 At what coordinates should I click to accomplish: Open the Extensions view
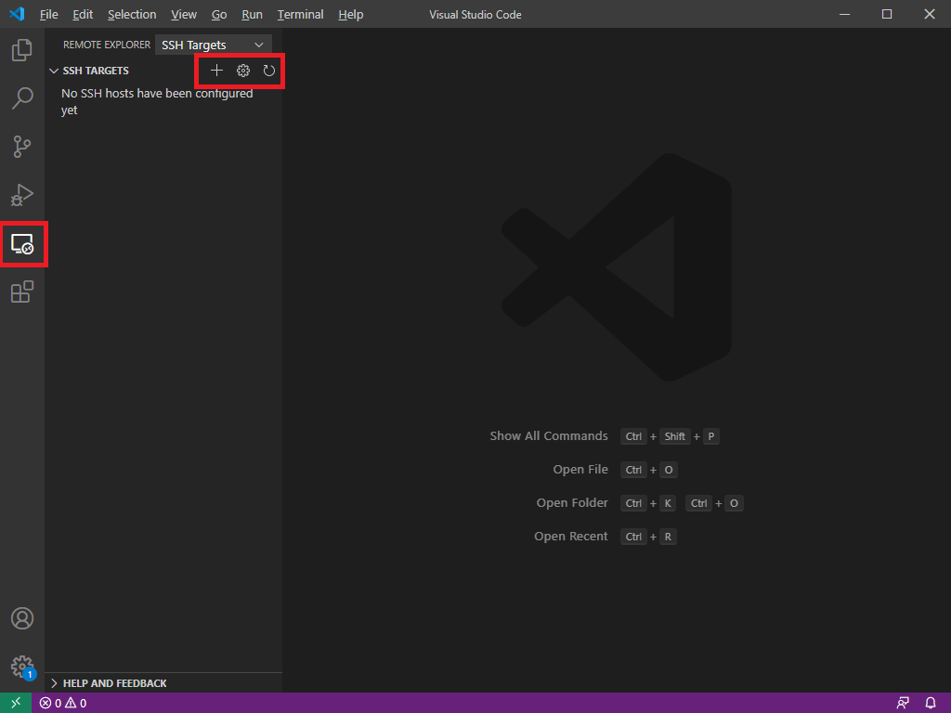22,292
